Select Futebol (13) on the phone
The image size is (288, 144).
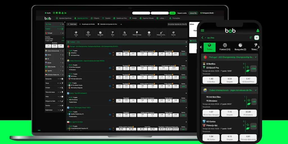click(x=225, y=47)
